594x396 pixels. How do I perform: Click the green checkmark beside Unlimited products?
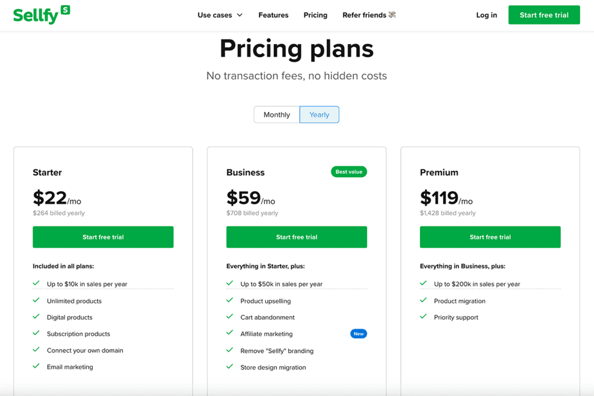(x=36, y=301)
